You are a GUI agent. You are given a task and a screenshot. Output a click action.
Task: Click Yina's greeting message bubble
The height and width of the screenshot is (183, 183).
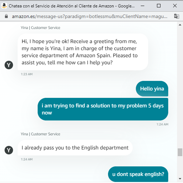[x=83, y=52]
